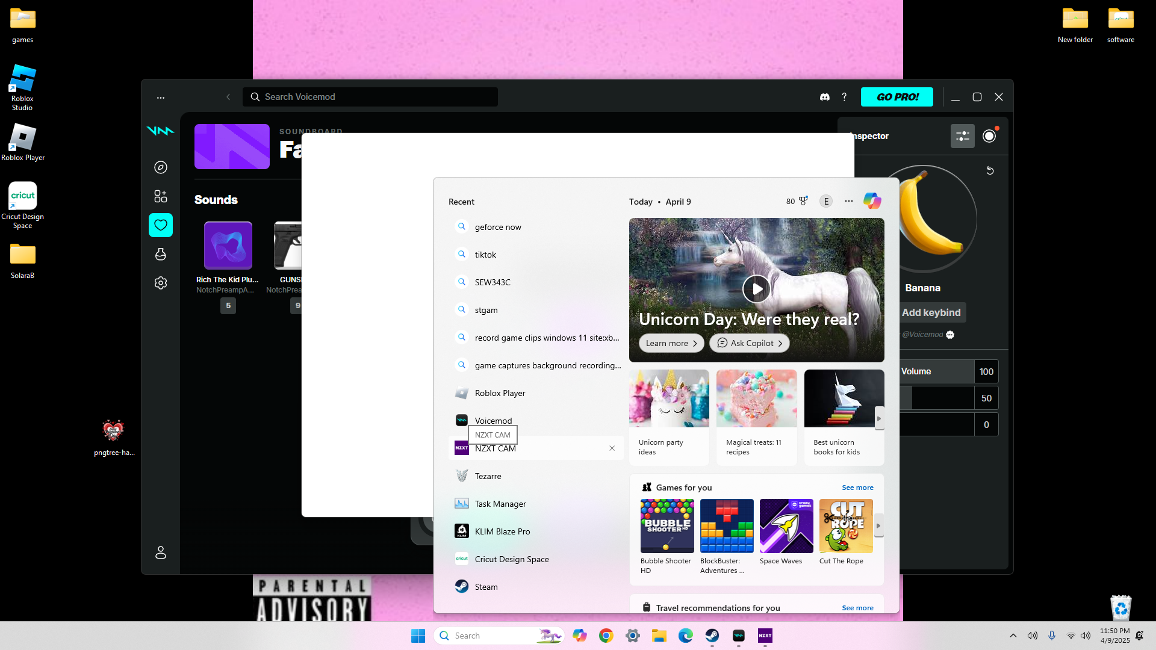Open Cricut Design Space from recent list

click(536, 559)
